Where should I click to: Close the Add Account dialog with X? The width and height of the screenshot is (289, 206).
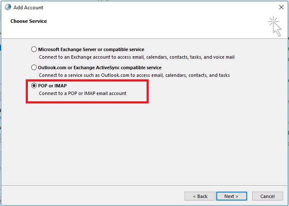point(281,7)
